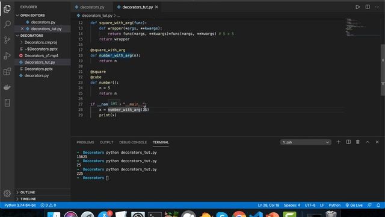Viewport: 385px width, 217px height.
Task: Click Spaces: 4 indentation setting
Action: 292,205
